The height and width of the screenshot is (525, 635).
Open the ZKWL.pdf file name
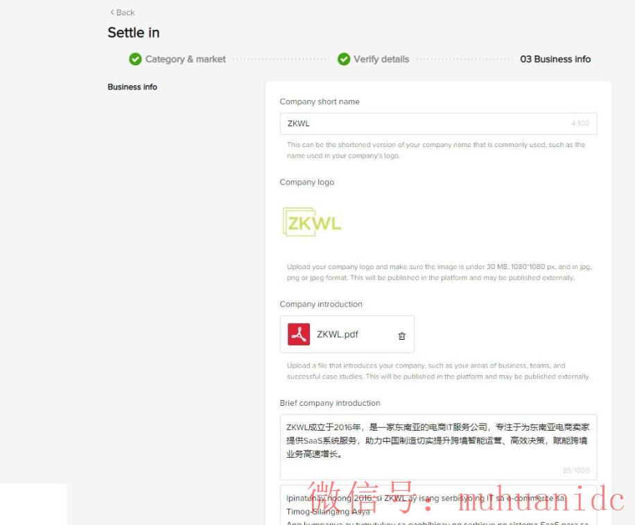(x=338, y=334)
